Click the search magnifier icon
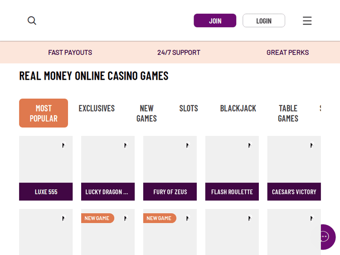340x255 pixels. (x=32, y=20)
